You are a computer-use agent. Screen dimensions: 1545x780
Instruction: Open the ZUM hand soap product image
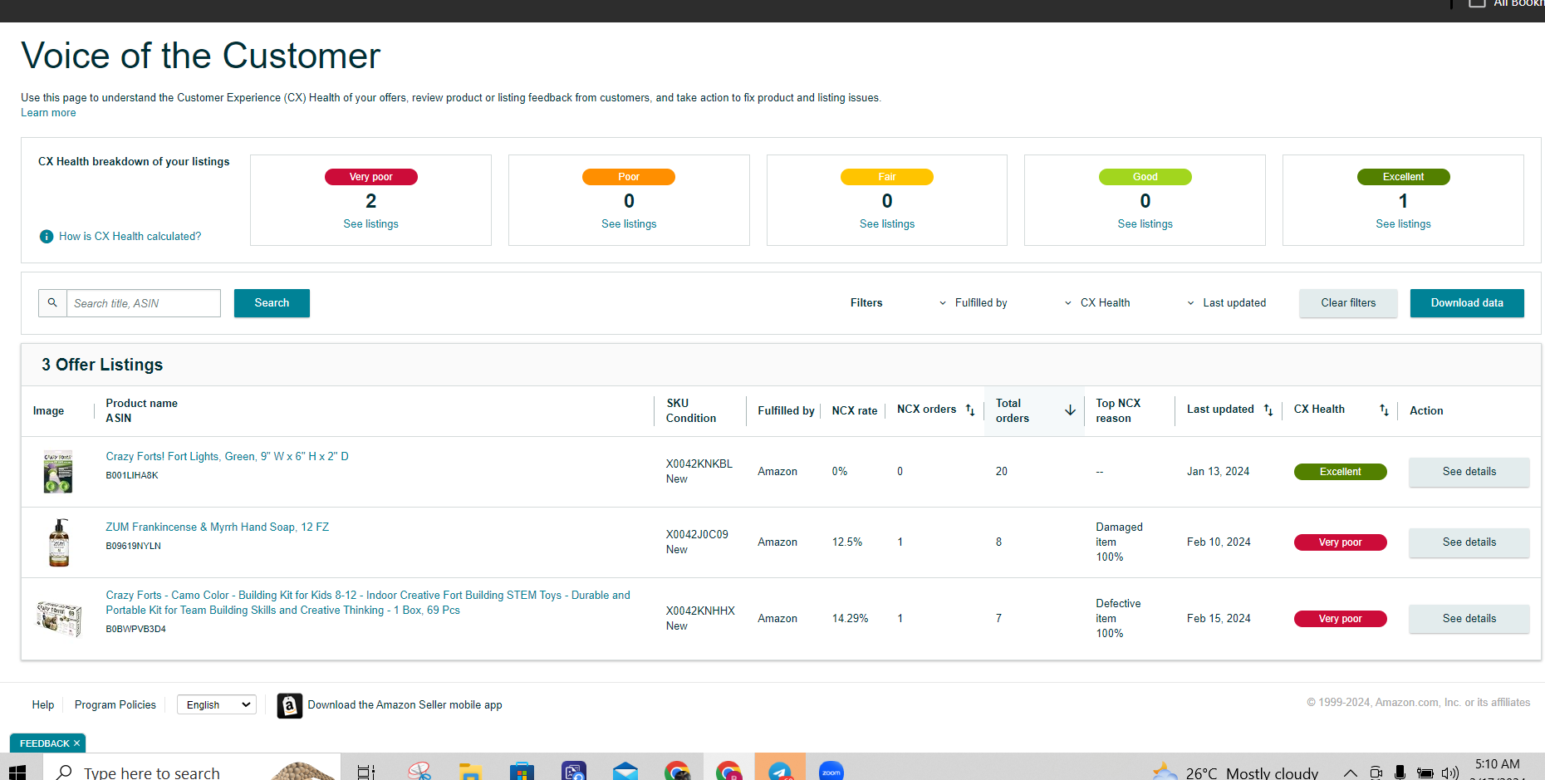[59, 542]
